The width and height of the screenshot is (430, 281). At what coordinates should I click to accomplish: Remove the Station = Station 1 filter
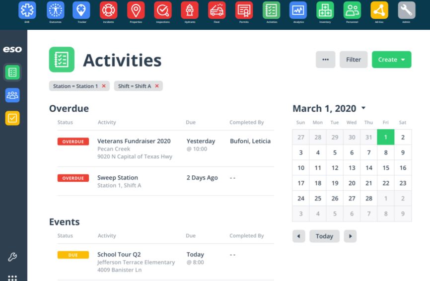(x=104, y=86)
